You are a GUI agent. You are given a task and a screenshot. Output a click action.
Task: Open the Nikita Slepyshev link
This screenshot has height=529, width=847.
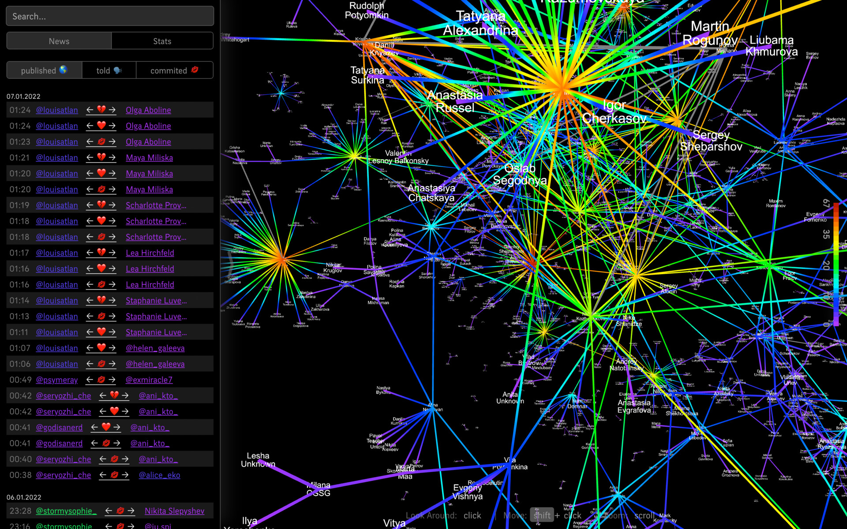174,511
